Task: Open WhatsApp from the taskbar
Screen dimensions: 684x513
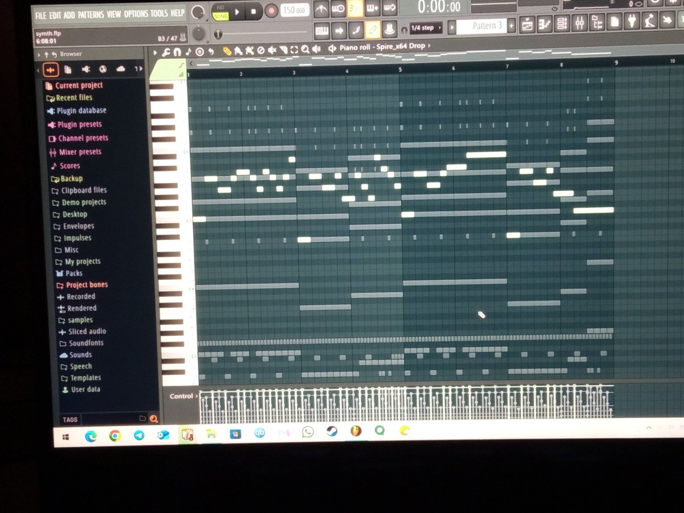Action: coord(308,432)
